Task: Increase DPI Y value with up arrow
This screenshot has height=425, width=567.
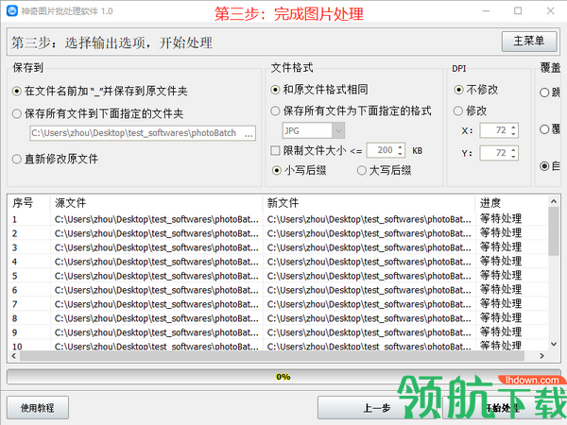Action: 513,149
